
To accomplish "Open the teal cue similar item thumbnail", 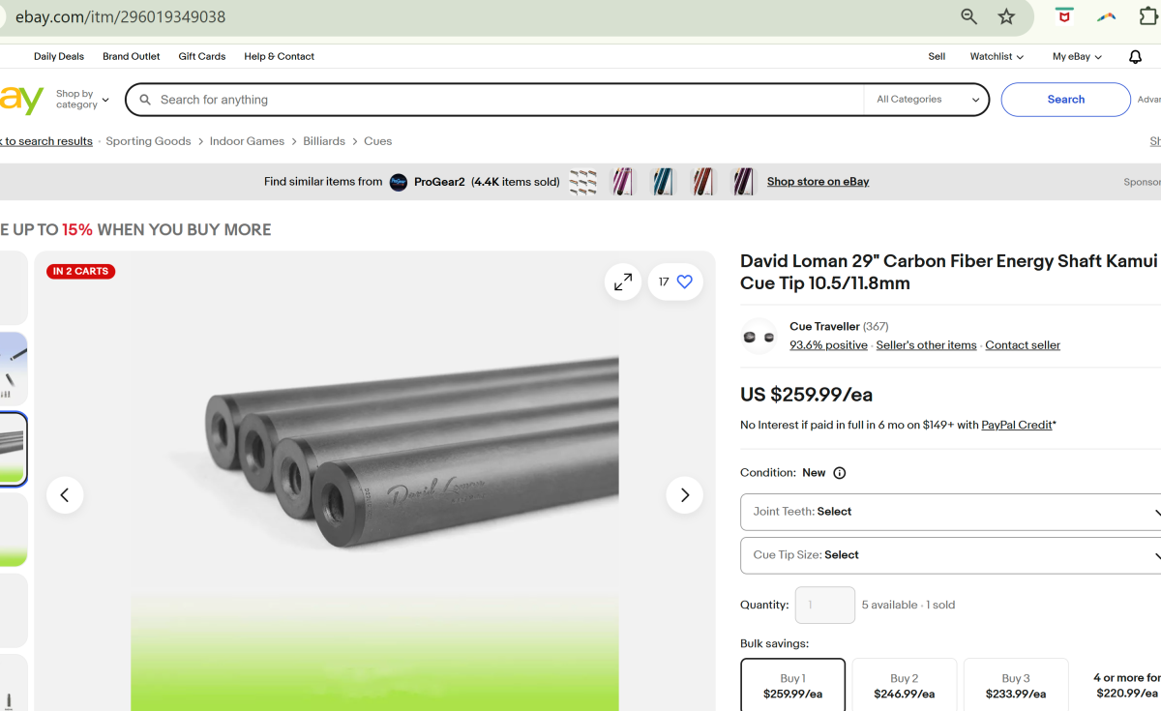I will coord(663,182).
